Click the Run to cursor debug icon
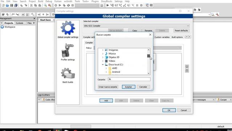This screenshot has height=131, width=232. (112, 5)
